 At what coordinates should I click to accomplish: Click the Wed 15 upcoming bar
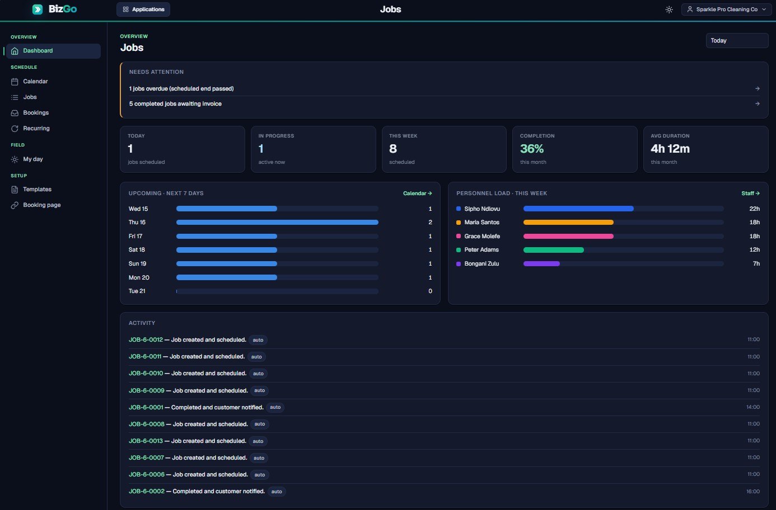coord(227,209)
